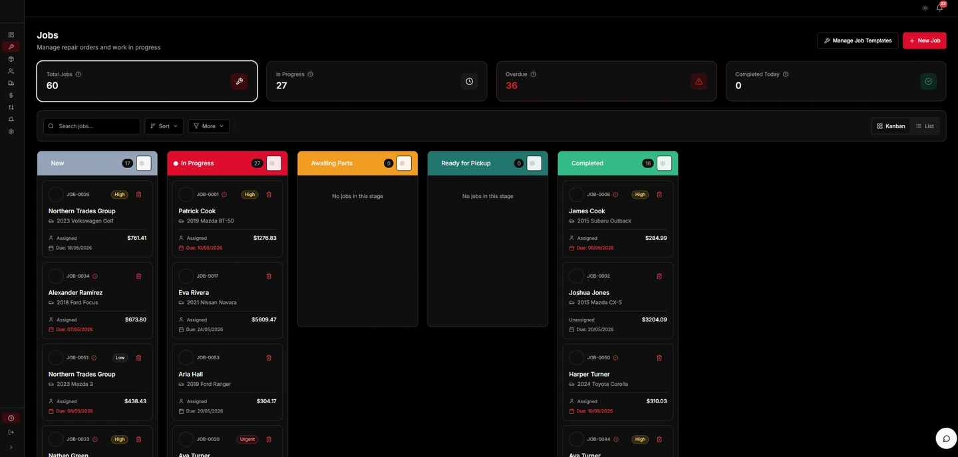Viewport: 958px width, 457px height.
Task: Click the red clock icon at sidebar bottom
Action: (x=11, y=418)
